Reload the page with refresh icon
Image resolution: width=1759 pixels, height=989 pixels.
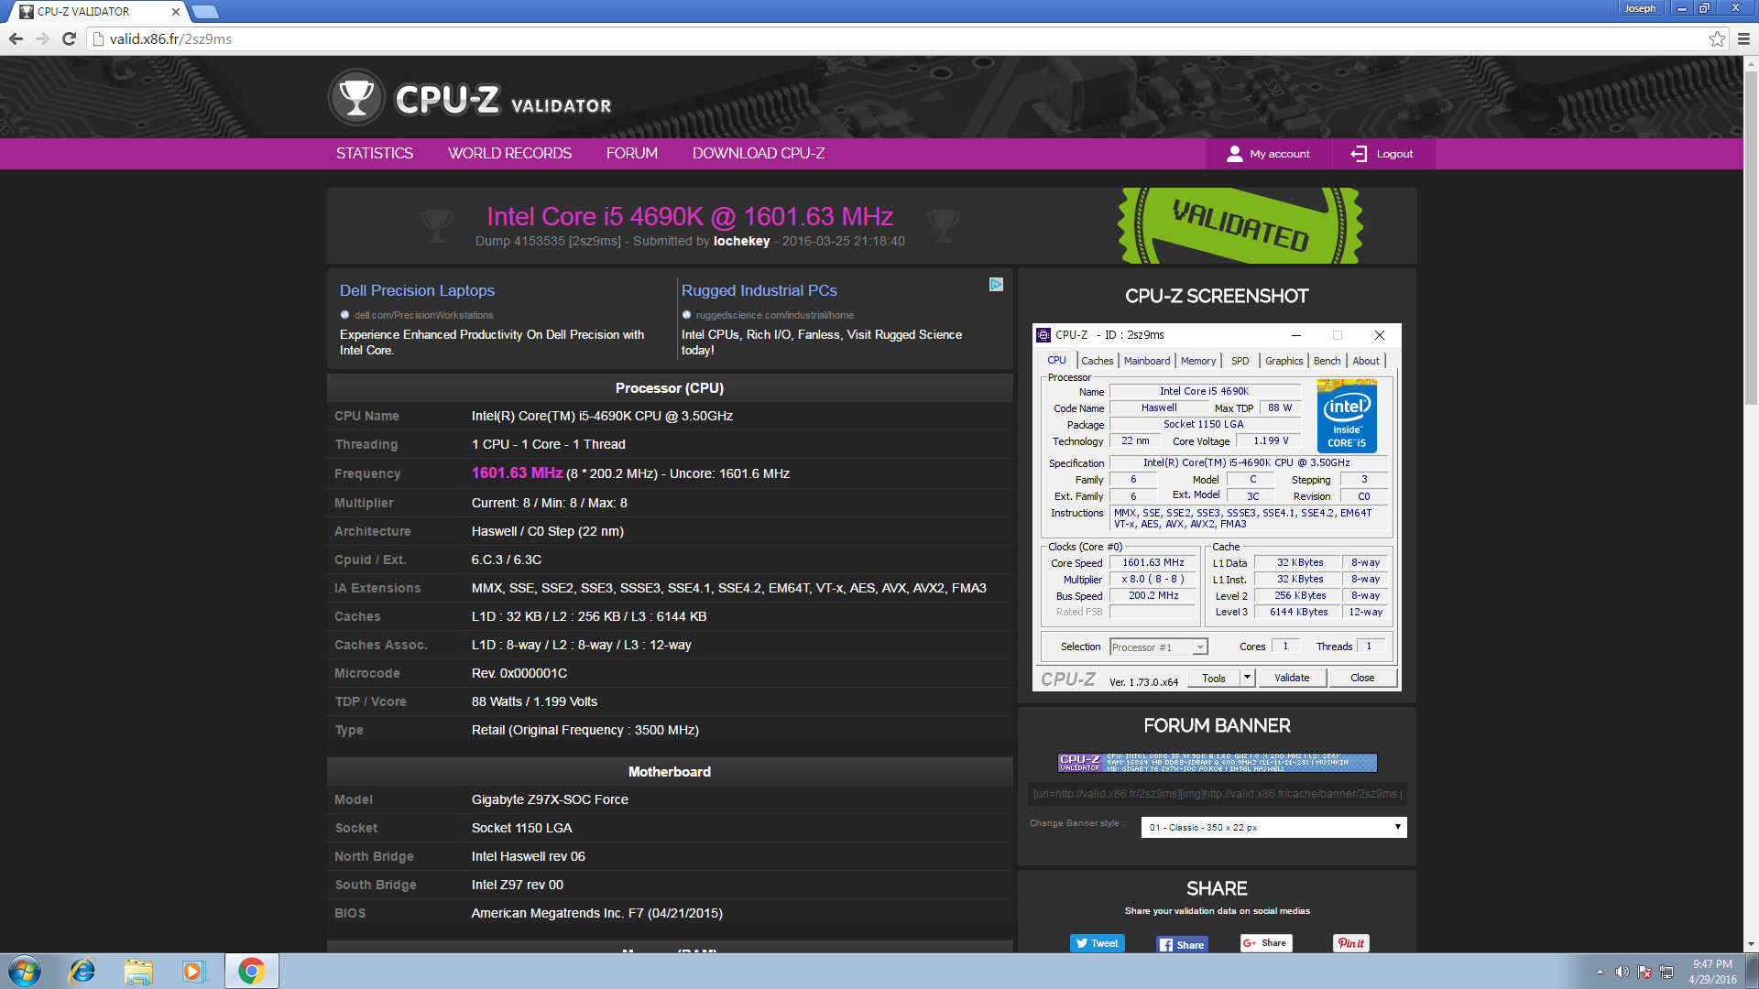[x=69, y=38]
